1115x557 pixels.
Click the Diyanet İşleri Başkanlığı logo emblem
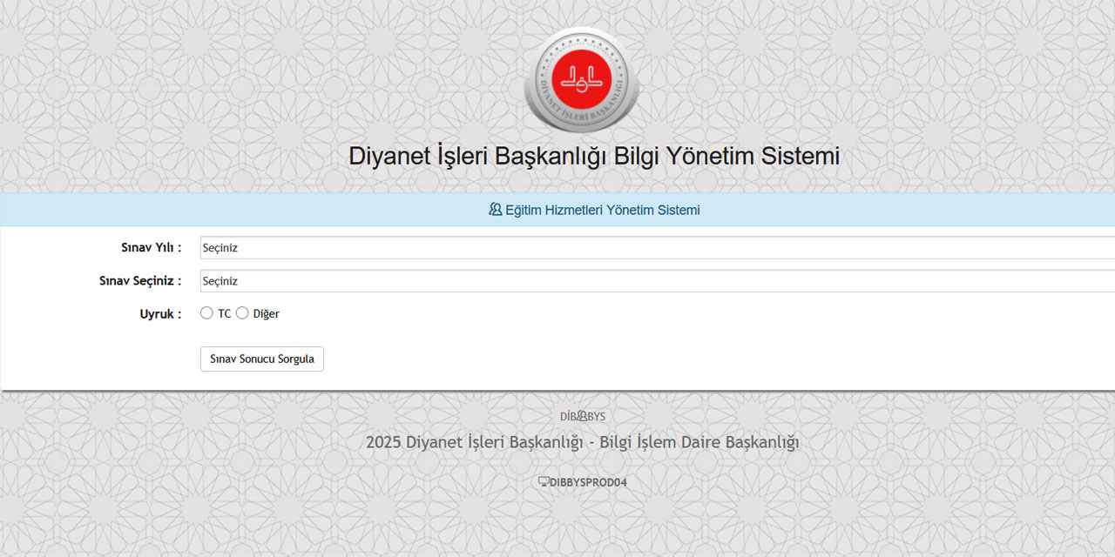pyautogui.click(x=582, y=81)
